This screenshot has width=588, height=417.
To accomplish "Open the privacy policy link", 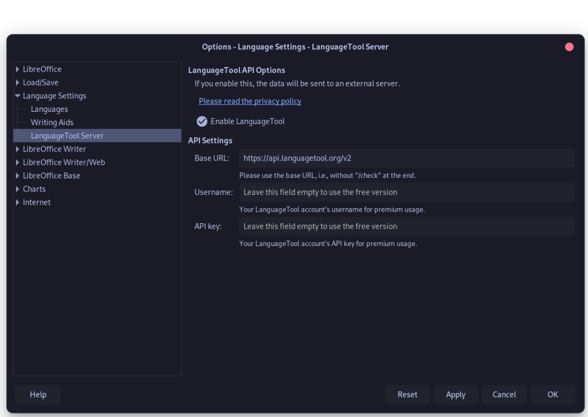I will tap(250, 101).
